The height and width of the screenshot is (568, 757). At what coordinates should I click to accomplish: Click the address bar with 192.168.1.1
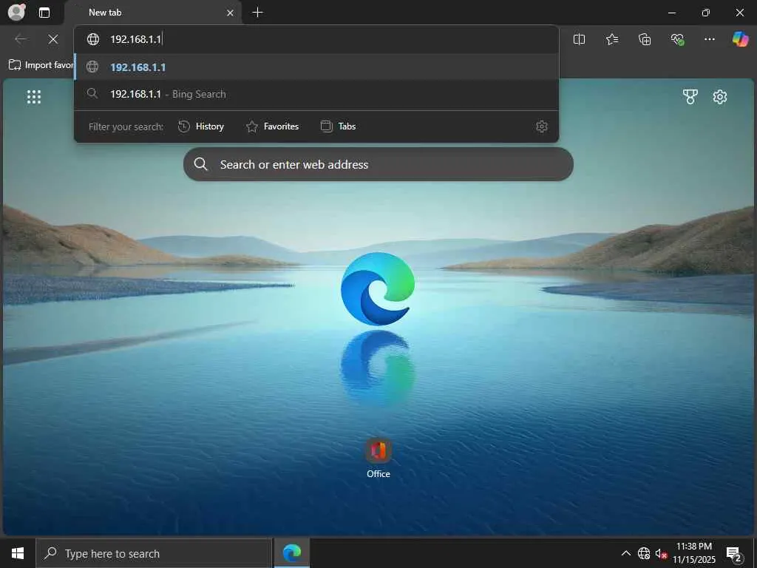tap(316, 39)
